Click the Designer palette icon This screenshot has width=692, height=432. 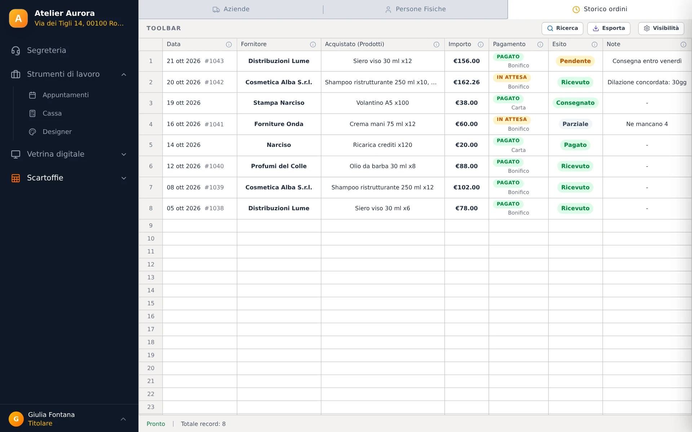tap(32, 132)
